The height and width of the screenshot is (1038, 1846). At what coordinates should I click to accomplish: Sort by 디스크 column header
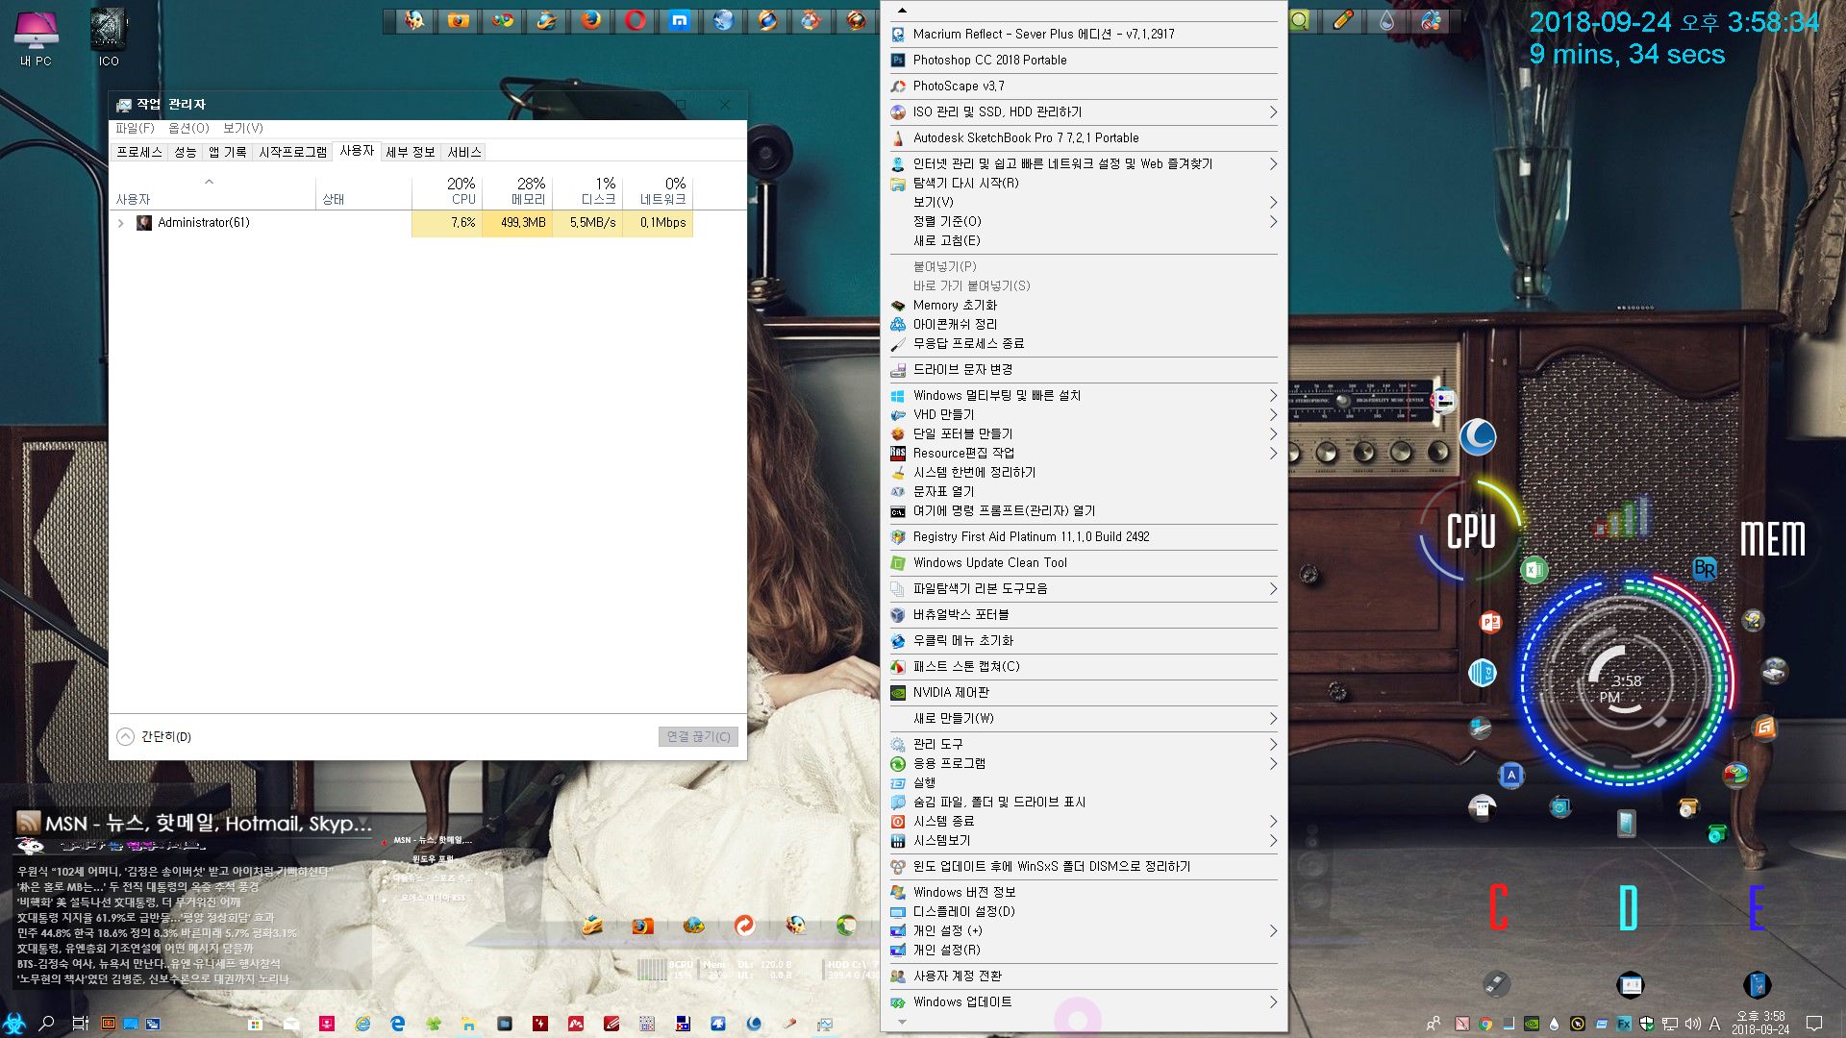(x=587, y=190)
